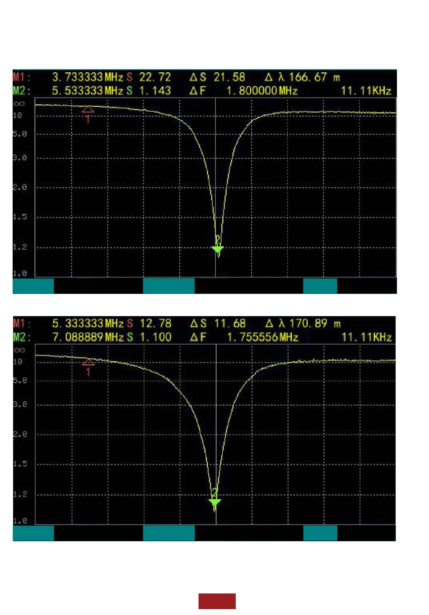Select green marker 2 triangle at the 7.088889MHz dip
429x615 pixels.
pyautogui.click(x=215, y=502)
